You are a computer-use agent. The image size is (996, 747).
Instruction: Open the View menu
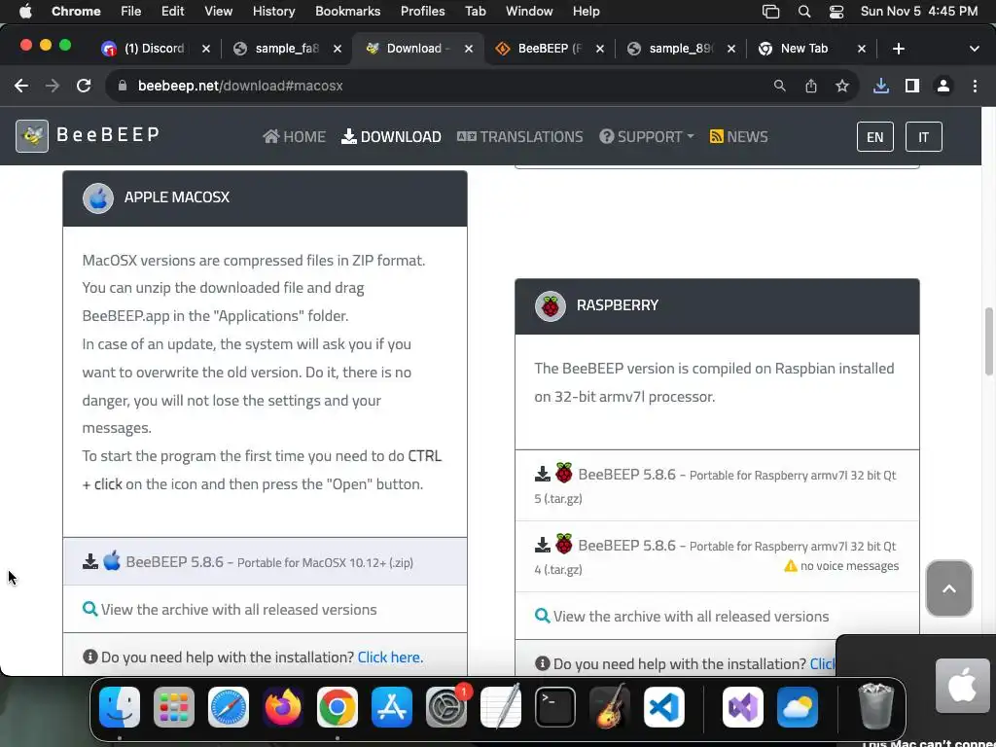(218, 11)
